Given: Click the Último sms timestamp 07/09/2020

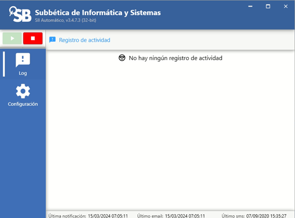Looking at the screenshot, I should tap(266, 216).
